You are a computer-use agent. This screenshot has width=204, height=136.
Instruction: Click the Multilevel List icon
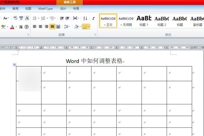click(x=52, y=18)
